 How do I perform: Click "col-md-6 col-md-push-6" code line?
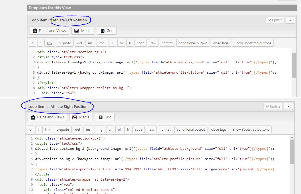click(80, 190)
